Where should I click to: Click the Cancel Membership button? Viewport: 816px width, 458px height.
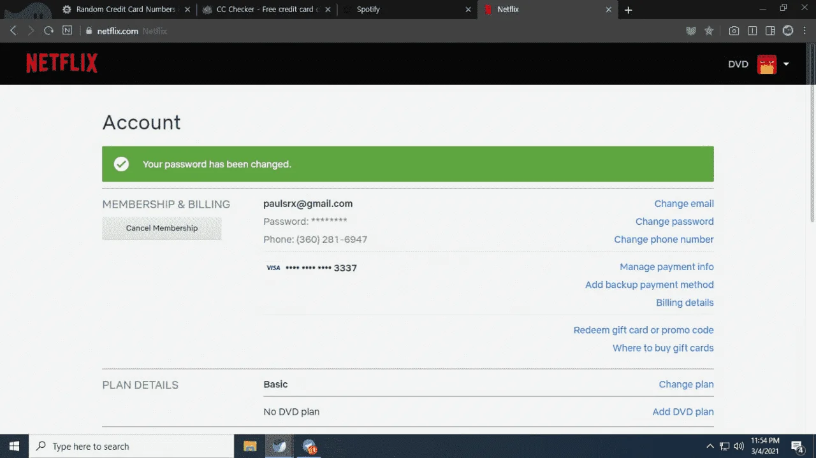162,228
